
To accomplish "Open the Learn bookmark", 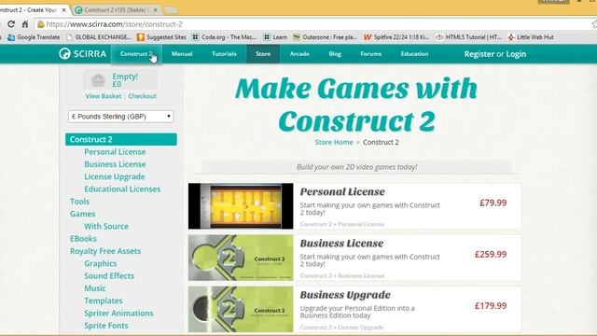I will click(x=275, y=37).
